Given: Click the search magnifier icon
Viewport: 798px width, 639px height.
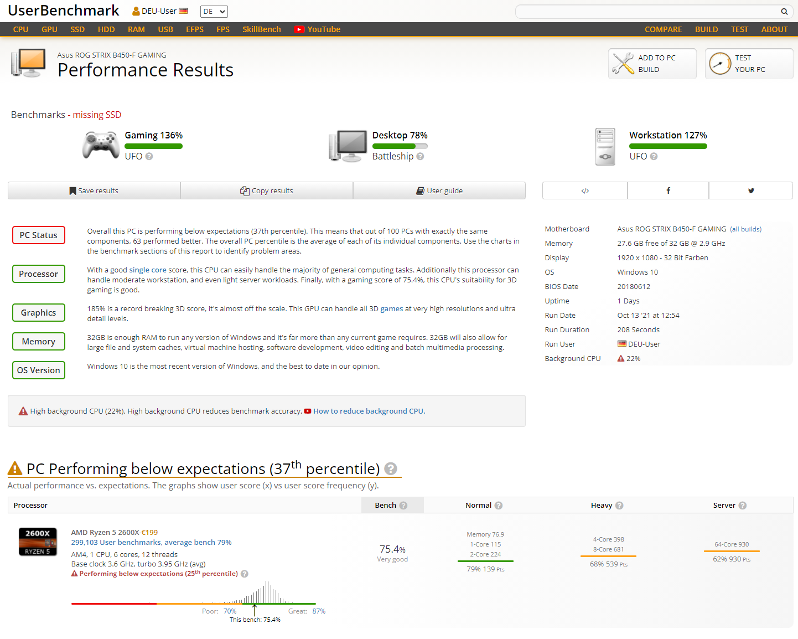Looking at the screenshot, I should tap(784, 12).
